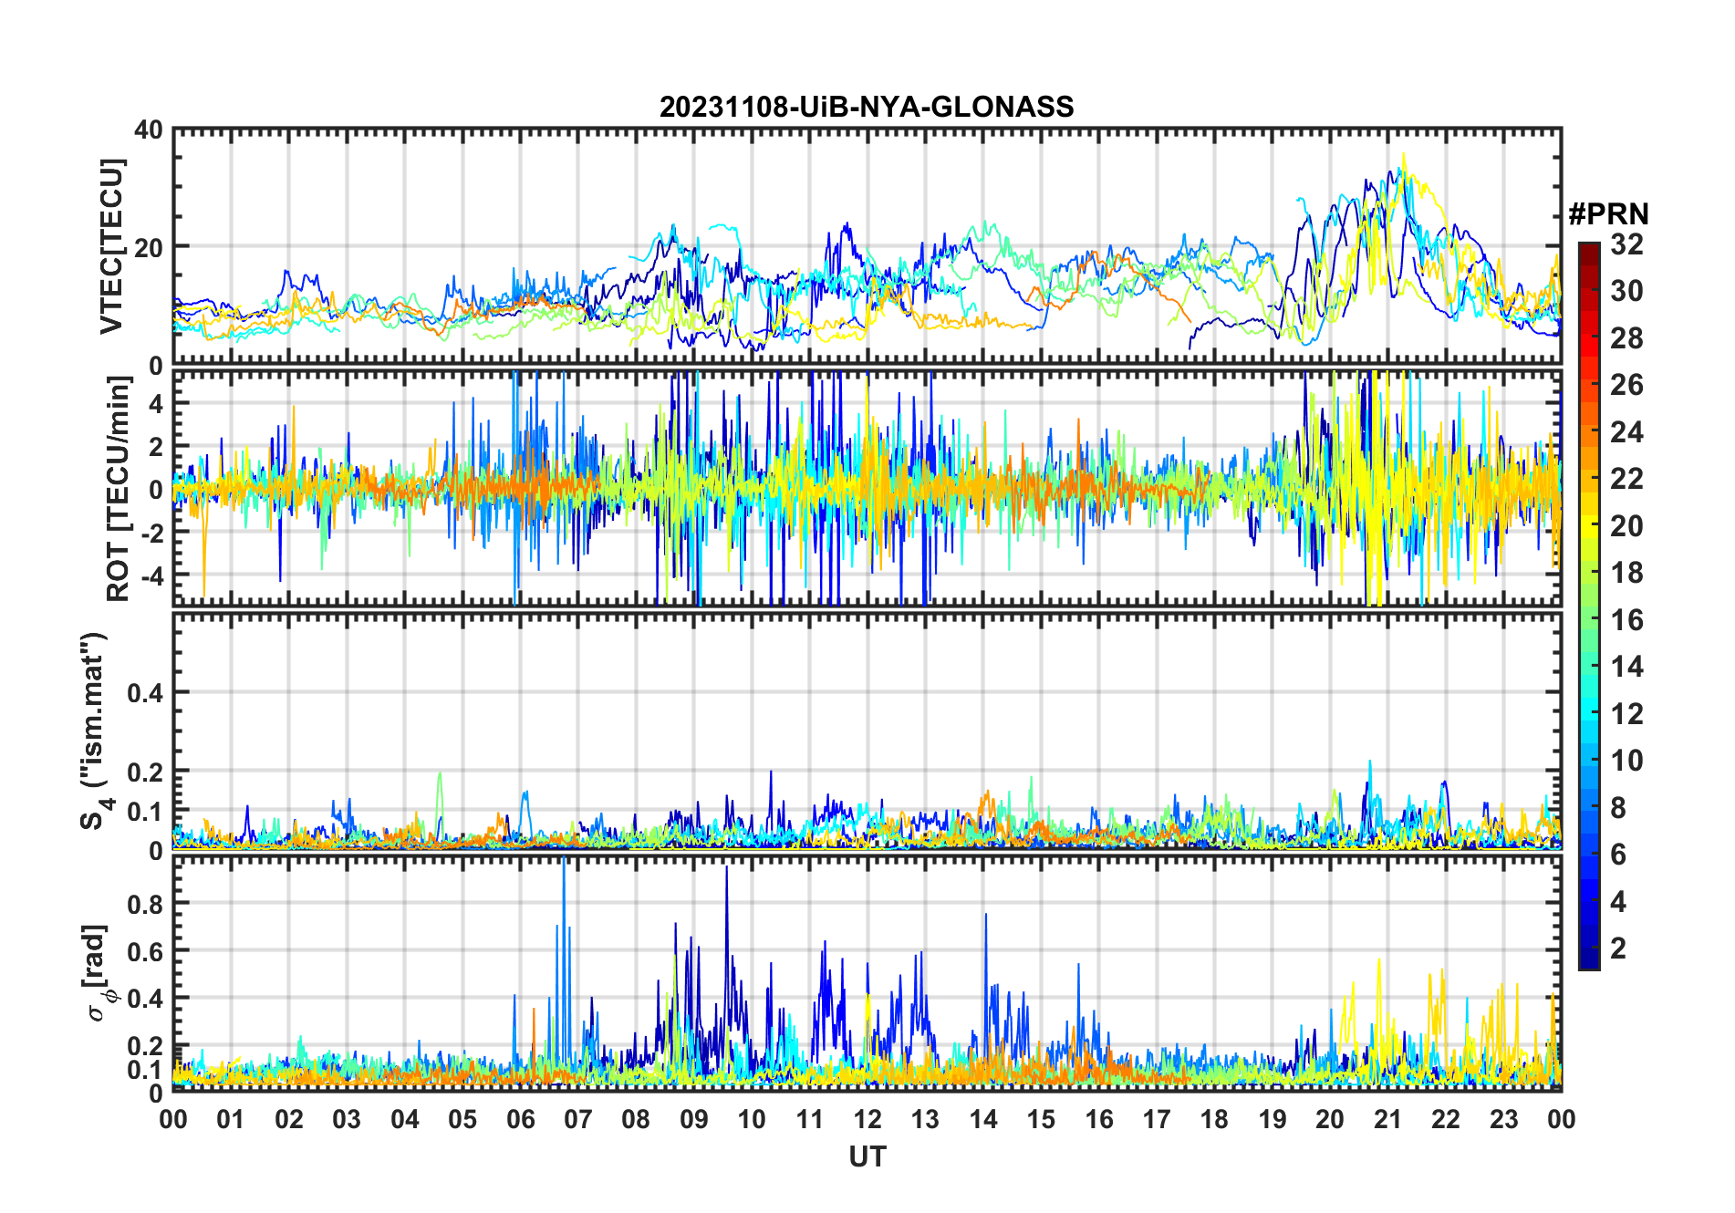
Task: Select UT axis tick label 03
Action: pyautogui.click(x=347, y=1119)
